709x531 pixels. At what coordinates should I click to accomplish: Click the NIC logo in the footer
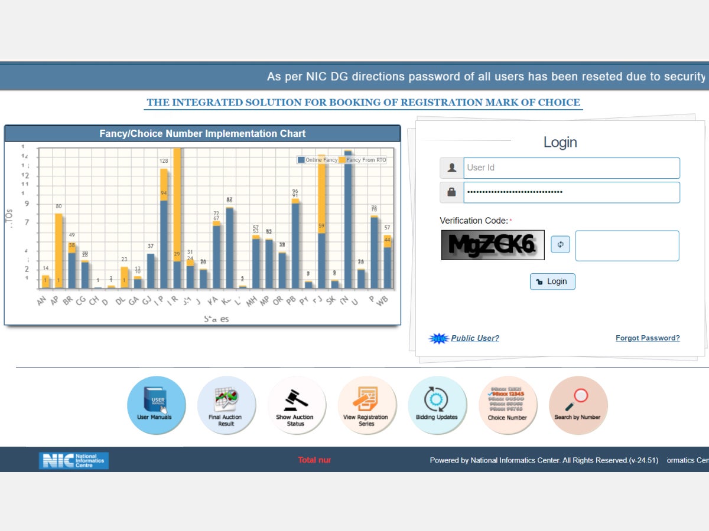[73, 460]
